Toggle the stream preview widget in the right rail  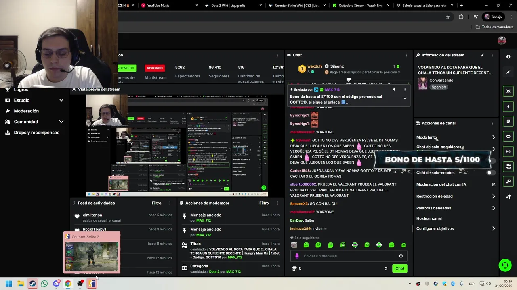pyautogui.click(x=508, y=91)
